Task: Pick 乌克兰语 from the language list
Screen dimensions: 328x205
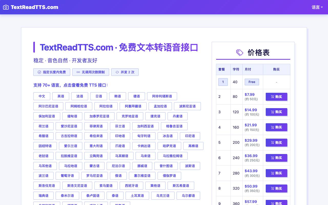Action: pos(163,196)
